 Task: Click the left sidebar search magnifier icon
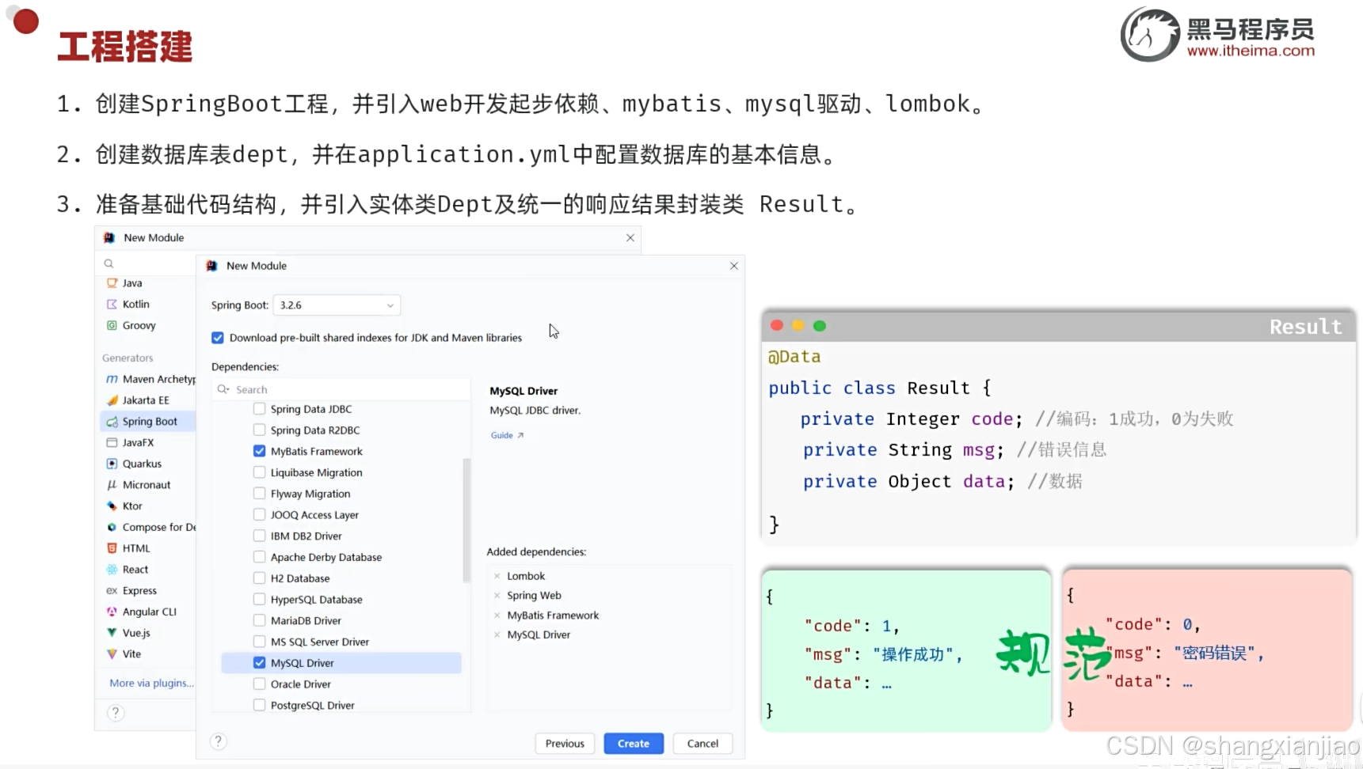(x=109, y=263)
